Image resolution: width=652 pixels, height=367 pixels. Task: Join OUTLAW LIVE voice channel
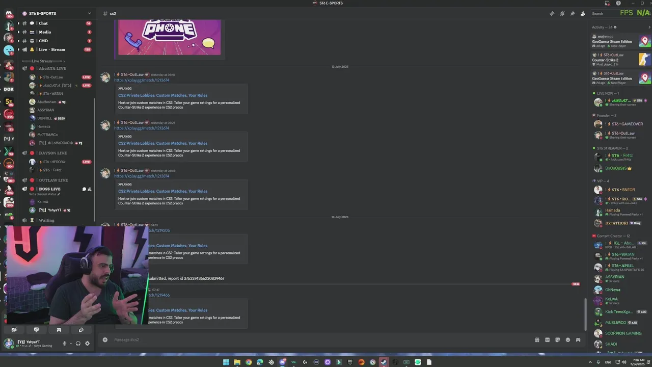click(56, 180)
